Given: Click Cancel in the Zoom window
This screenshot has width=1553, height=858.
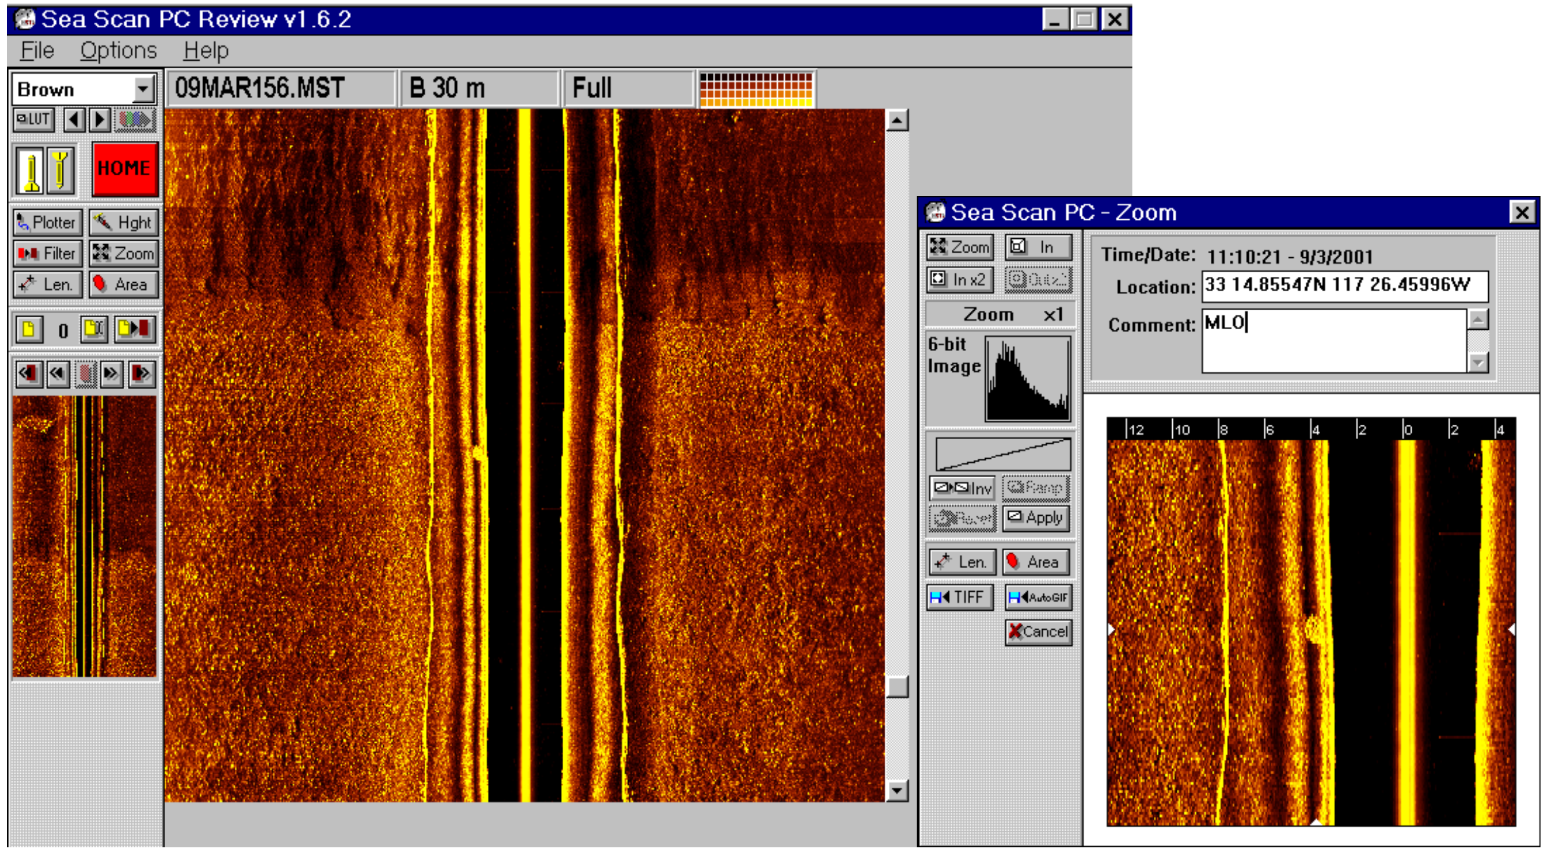Looking at the screenshot, I should (1038, 632).
